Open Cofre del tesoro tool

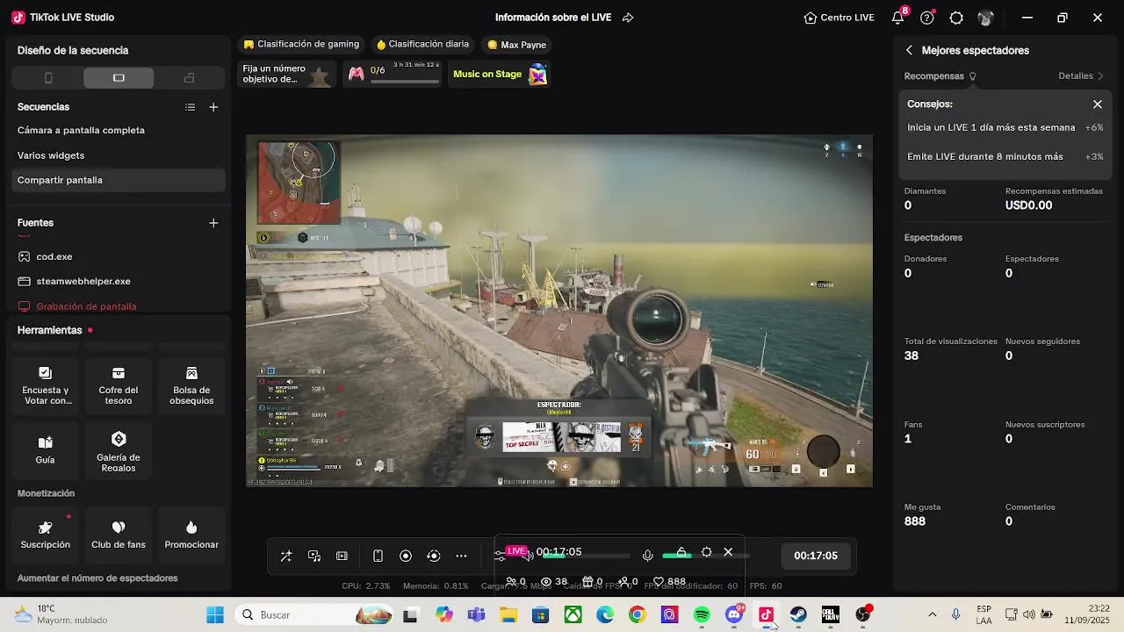(x=119, y=386)
